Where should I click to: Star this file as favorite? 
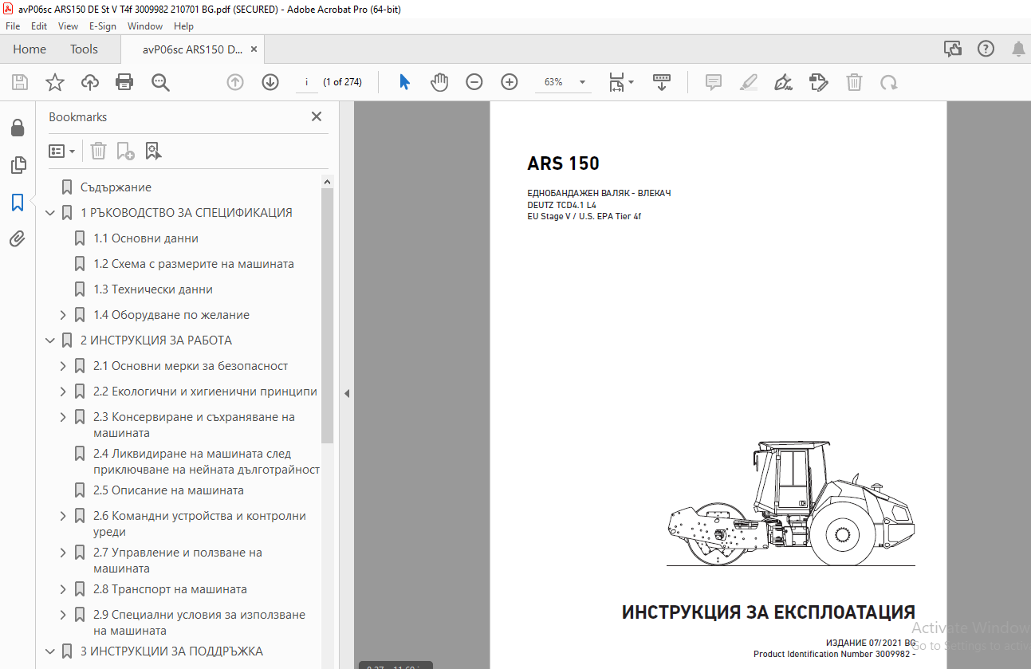click(54, 82)
